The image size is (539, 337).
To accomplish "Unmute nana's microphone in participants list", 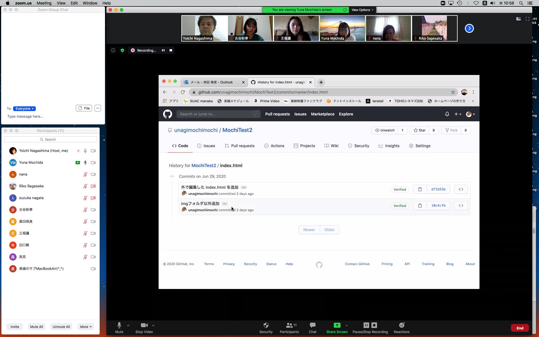I will tap(85, 174).
